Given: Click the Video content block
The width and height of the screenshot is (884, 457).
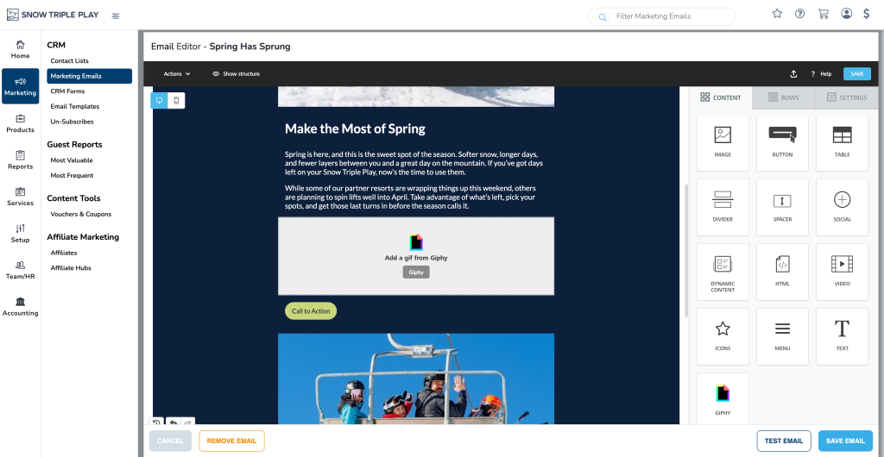Looking at the screenshot, I should pos(842,272).
